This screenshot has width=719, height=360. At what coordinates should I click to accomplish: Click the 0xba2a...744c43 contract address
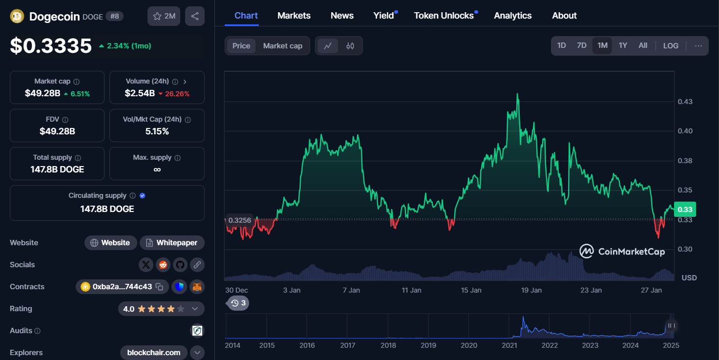[x=122, y=287]
